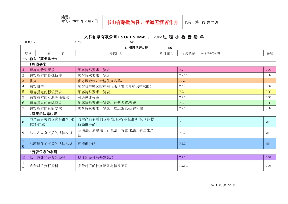This screenshot has height=204, width=288.
Task: Select the heading '1. 管理承诺过程'
Action: (136, 48)
